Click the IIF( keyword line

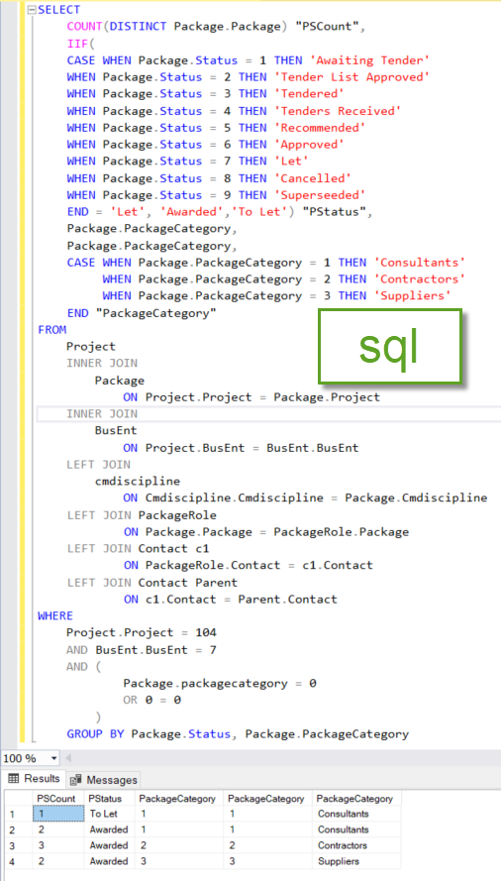click(x=81, y=44)
